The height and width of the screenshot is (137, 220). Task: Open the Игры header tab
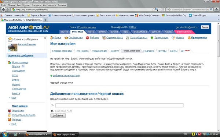click(x=125, y=32)
